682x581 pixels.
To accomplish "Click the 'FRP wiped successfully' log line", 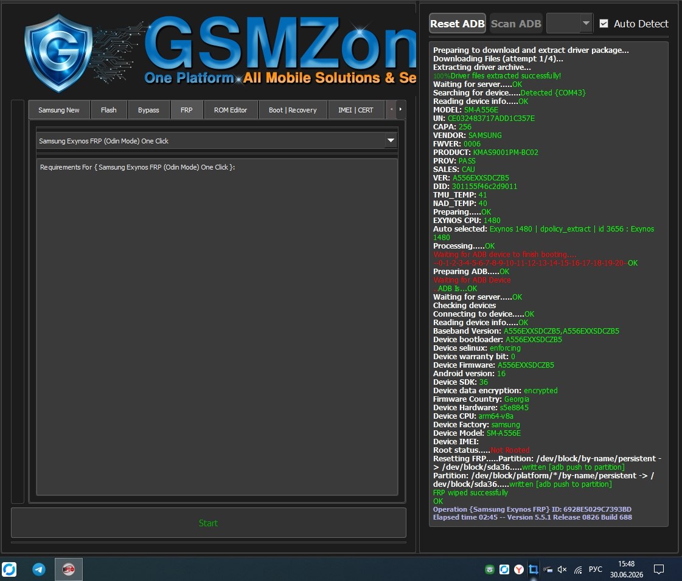I will (x=470, y=492).
